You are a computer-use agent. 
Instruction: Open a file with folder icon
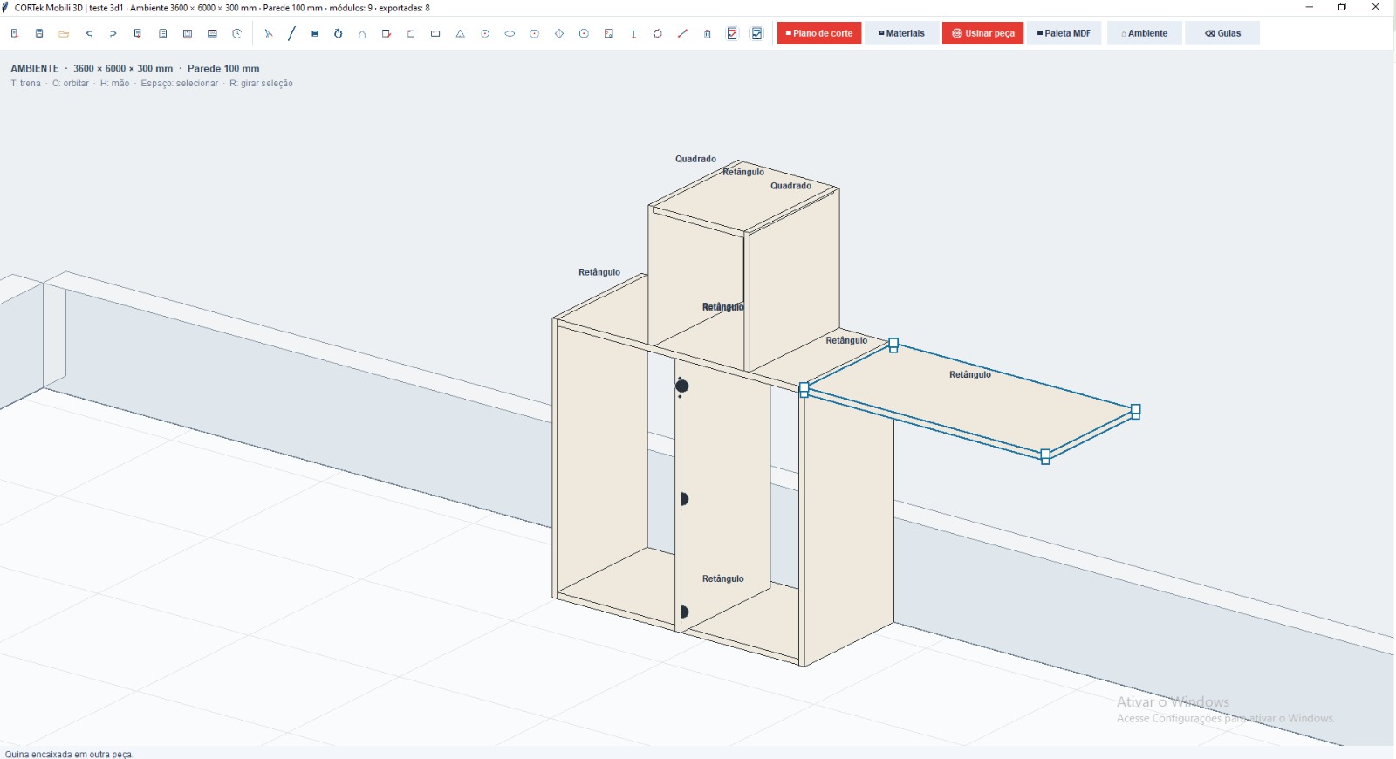[64, 33]
